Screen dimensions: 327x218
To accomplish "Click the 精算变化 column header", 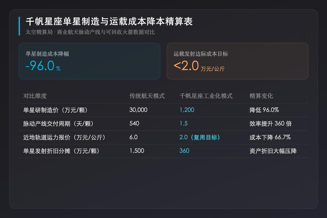I will coord(261,96).
